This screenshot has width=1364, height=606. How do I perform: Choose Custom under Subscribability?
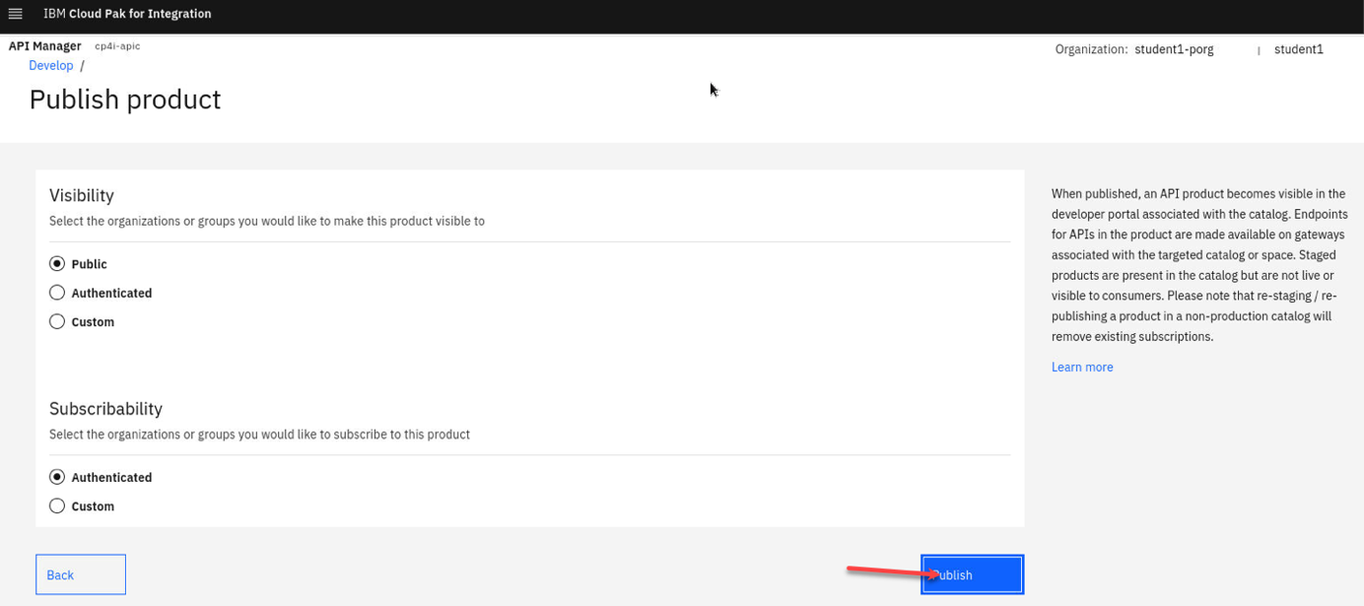click(x=57, y=505)
